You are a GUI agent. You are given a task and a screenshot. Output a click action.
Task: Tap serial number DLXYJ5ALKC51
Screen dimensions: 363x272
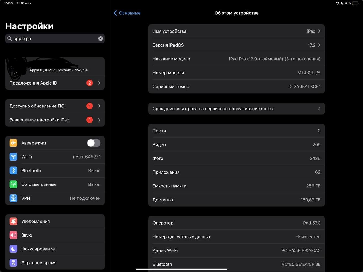(x=304, y=87)
